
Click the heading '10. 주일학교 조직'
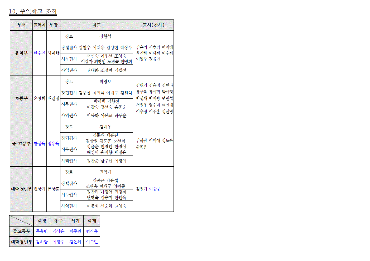33,11
